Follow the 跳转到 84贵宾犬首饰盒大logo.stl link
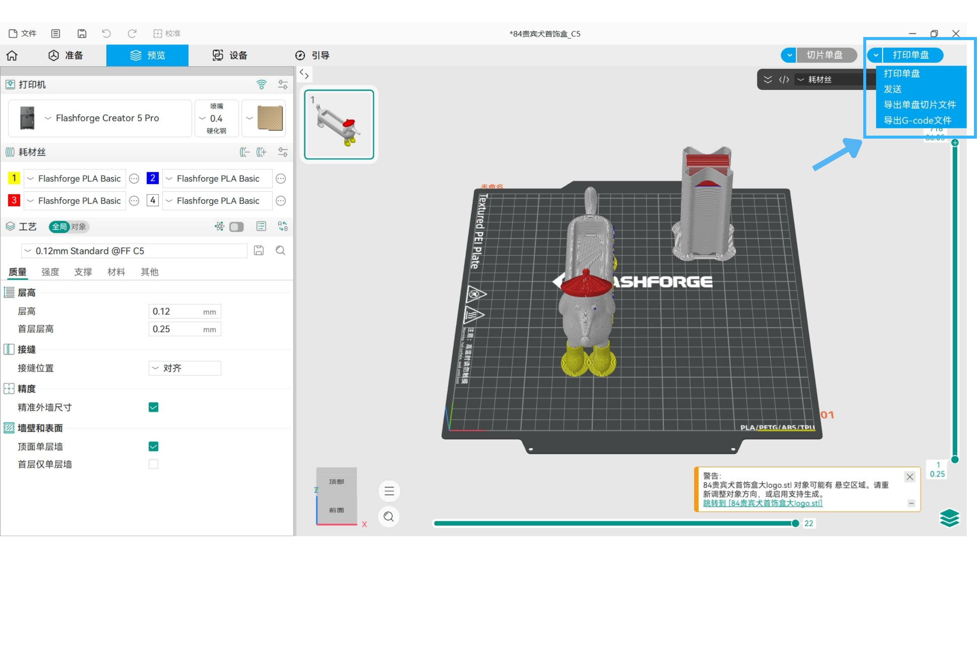977x651 pixels. 762,503
